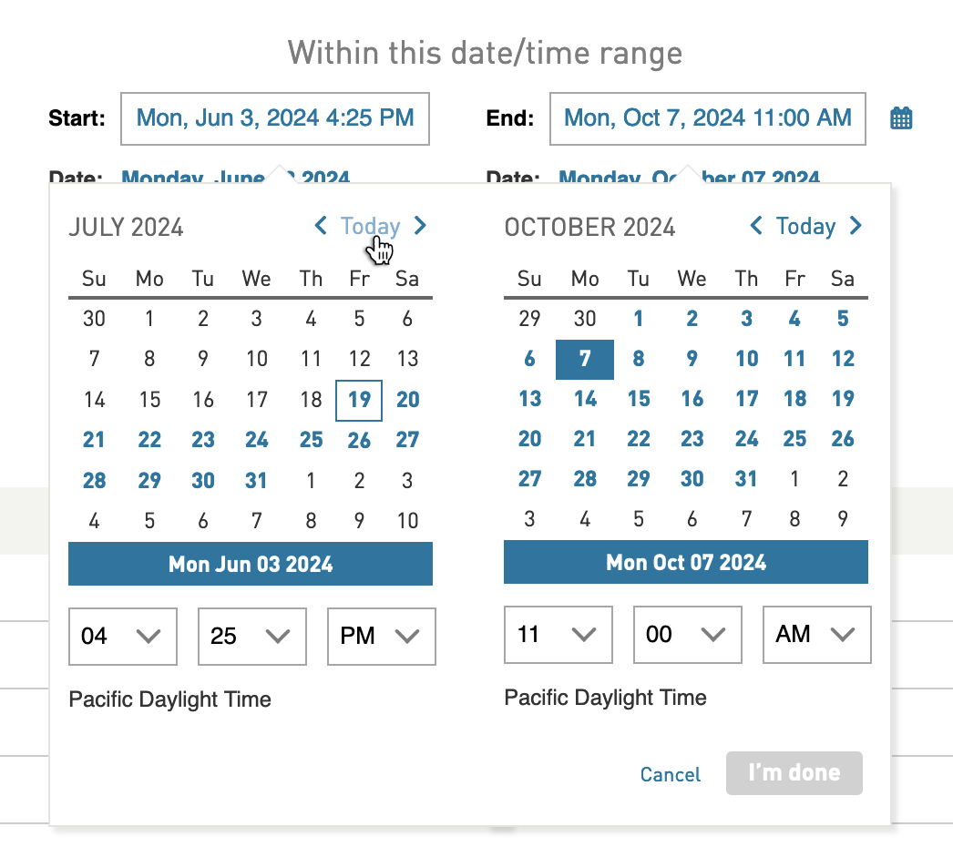Click the Start date input field
This screenshot has height=847, width=953.
tap(275, 118)
